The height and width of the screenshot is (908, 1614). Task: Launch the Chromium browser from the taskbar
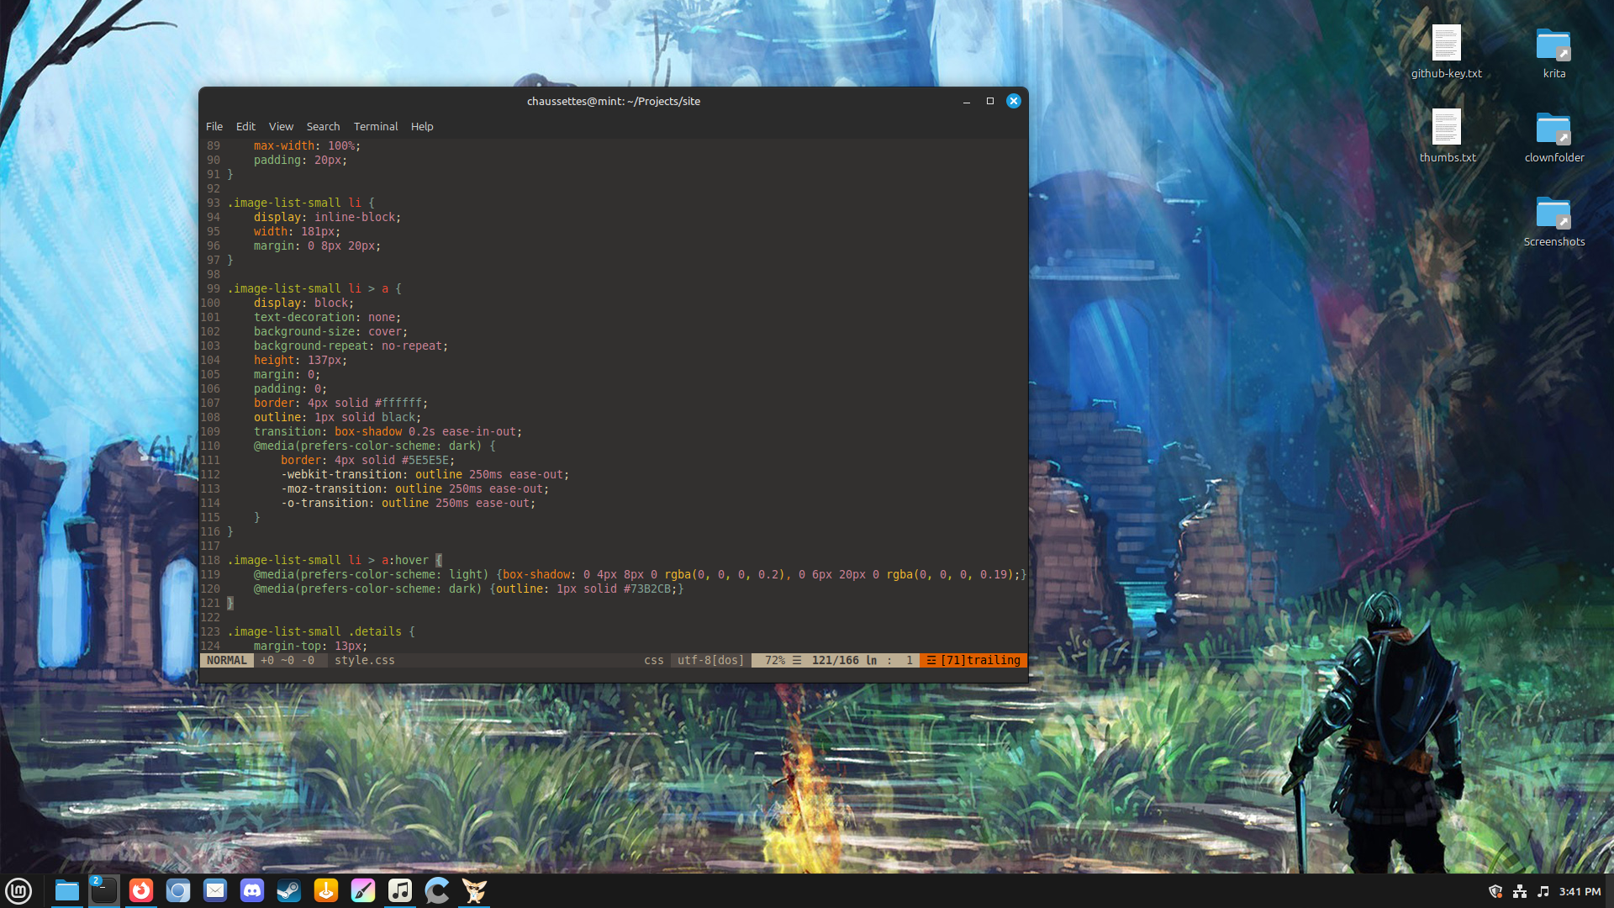pos(178,890)
